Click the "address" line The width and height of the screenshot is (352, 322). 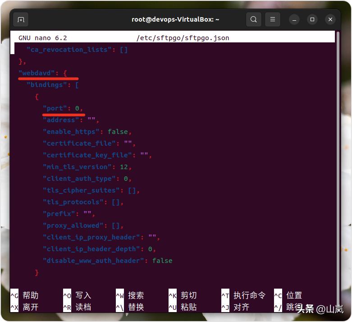71,120
